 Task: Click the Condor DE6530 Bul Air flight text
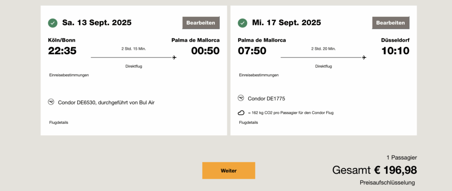tap(106, 103)
